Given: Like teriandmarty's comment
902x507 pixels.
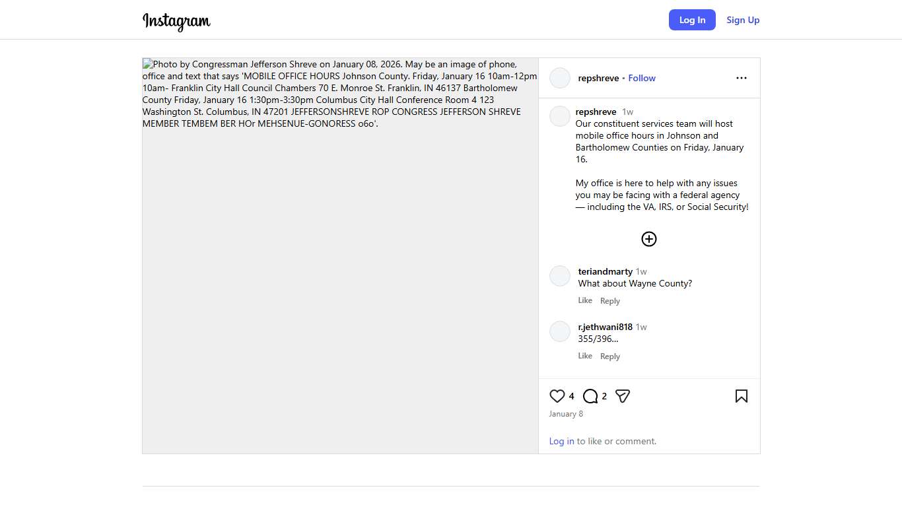Looking at the screenshot, I should (585, 300).
